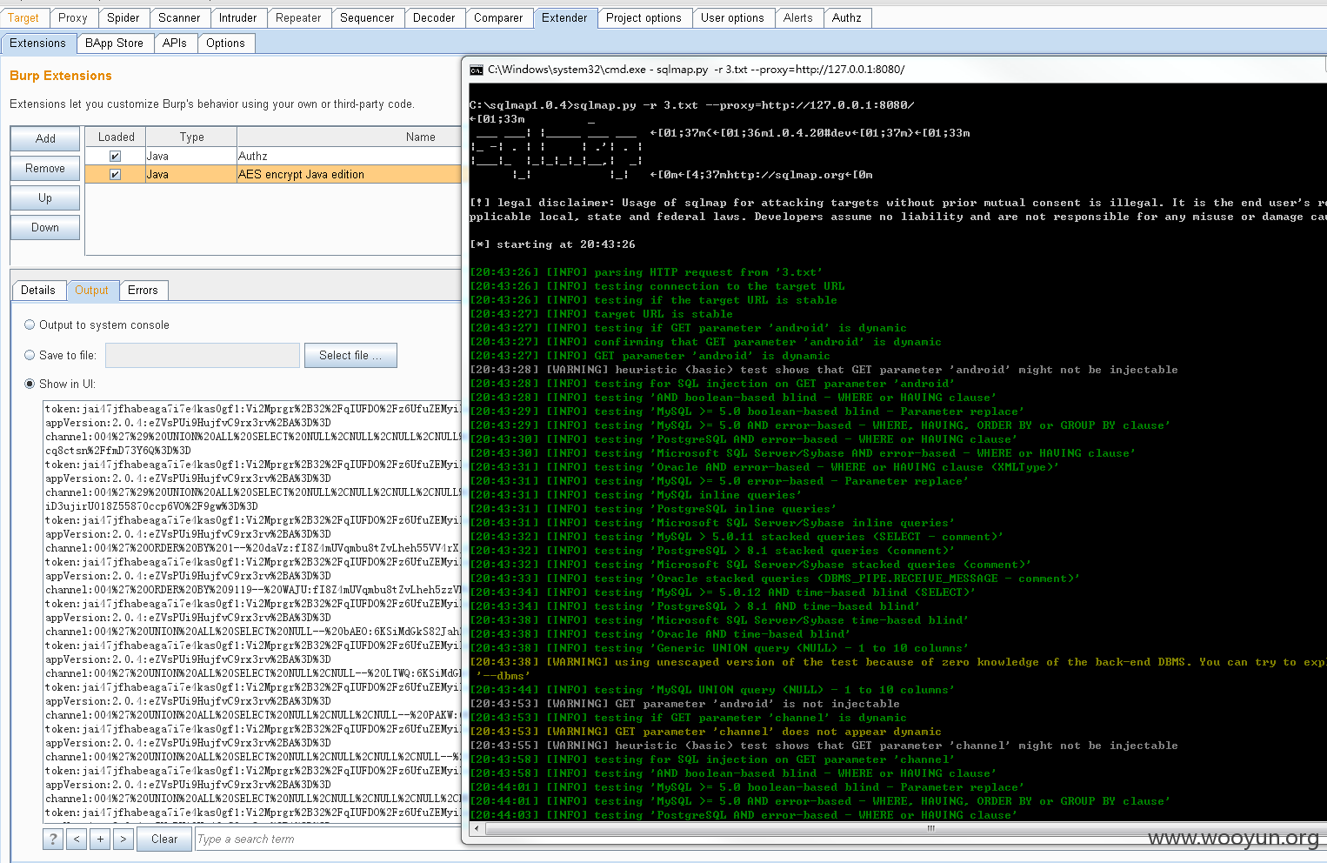Go to previous search match arrow

77,839
